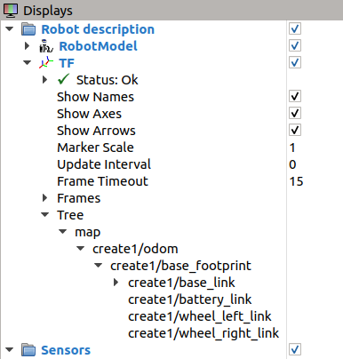Select the Tree row label
Screen dimensions: 343x359
70,215
